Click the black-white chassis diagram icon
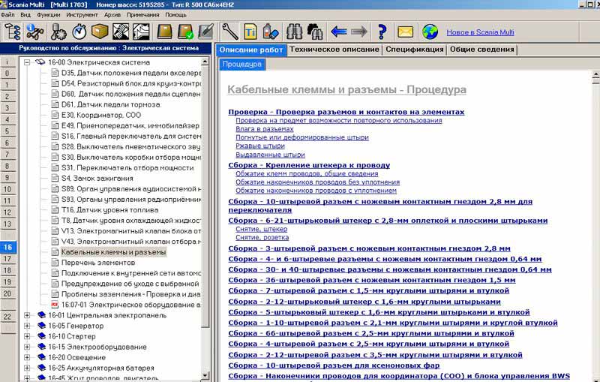The image size is (600, 382). pos(121,32)
